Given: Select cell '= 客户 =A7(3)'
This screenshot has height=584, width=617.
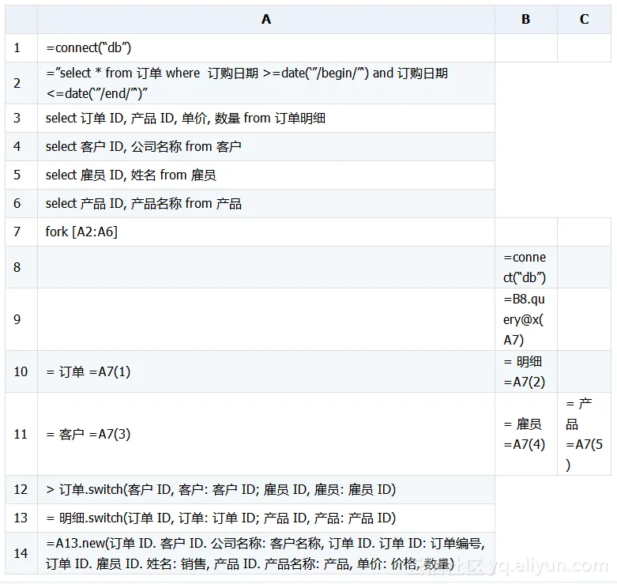Looking at the screenshot, I should click(266, 434).
